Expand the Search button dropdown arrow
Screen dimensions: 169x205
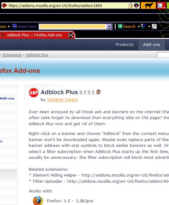[139, 27]
